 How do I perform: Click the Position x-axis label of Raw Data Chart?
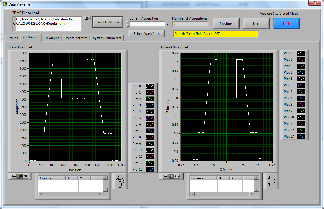75,170
